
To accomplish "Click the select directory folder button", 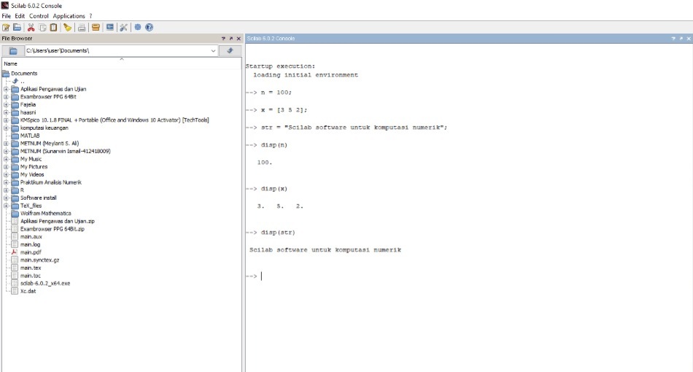I will pos(13,51).
